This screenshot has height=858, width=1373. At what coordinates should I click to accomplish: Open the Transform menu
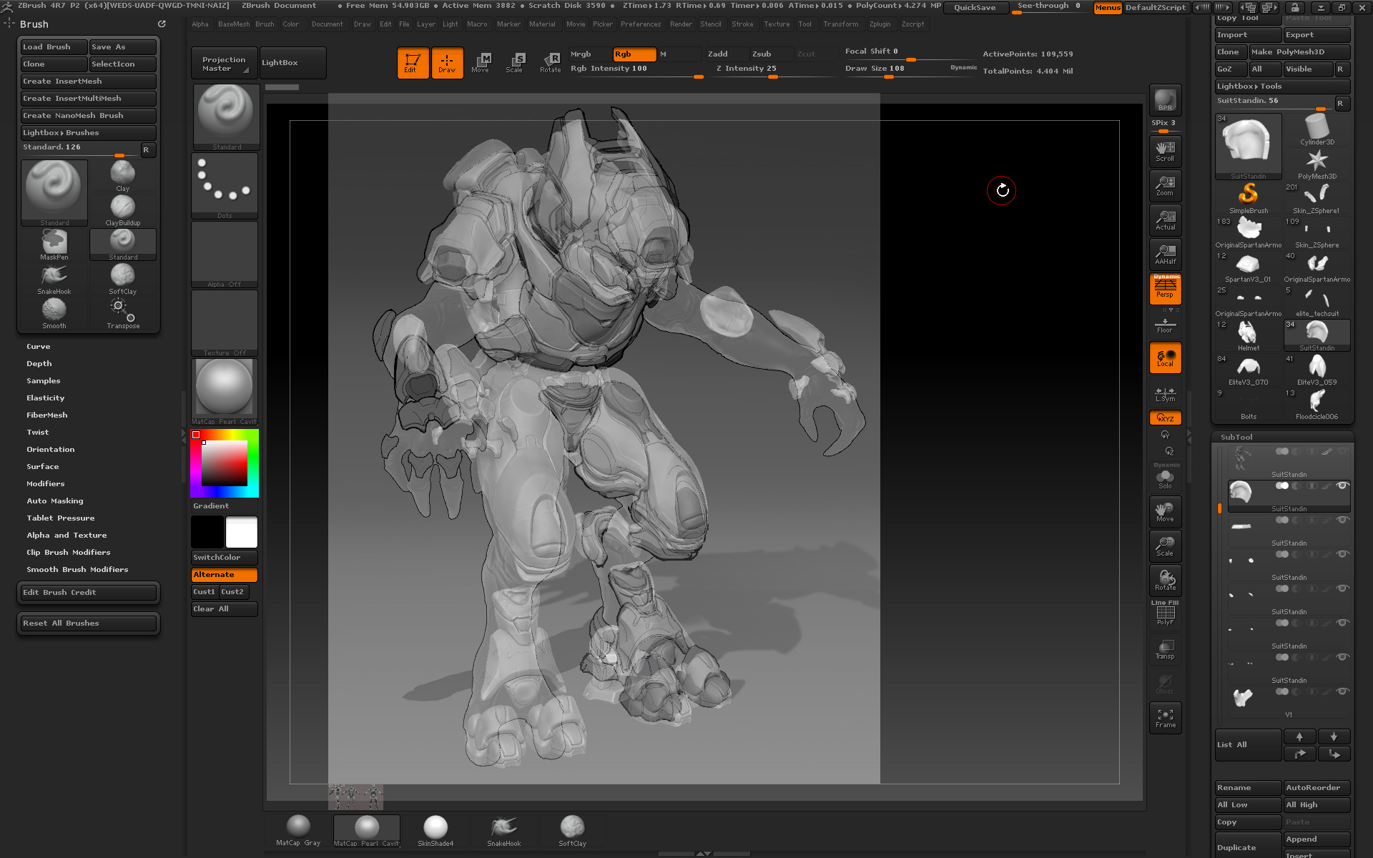(x=840, y=24)
